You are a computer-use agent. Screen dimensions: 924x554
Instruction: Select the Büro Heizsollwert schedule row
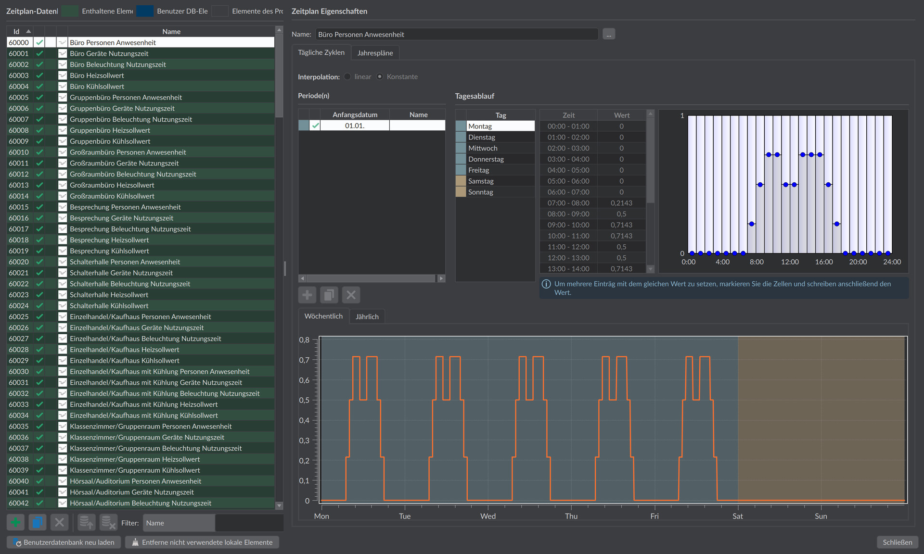(141, 76)
